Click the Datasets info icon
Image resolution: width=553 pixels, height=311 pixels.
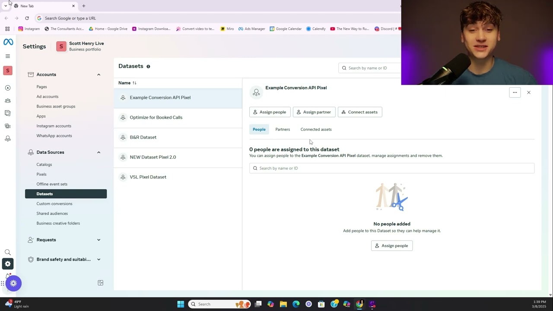pos(148,67)
